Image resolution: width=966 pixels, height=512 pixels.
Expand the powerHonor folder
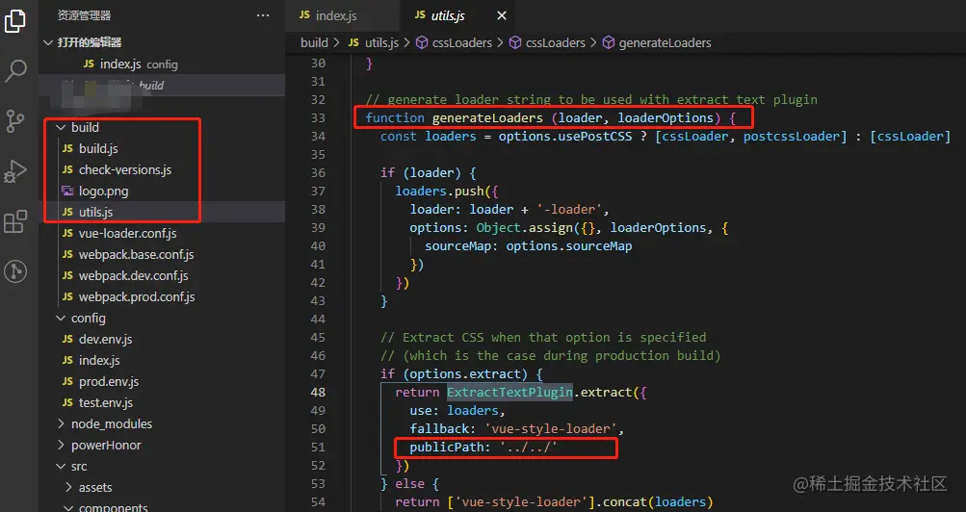(61, 445)
